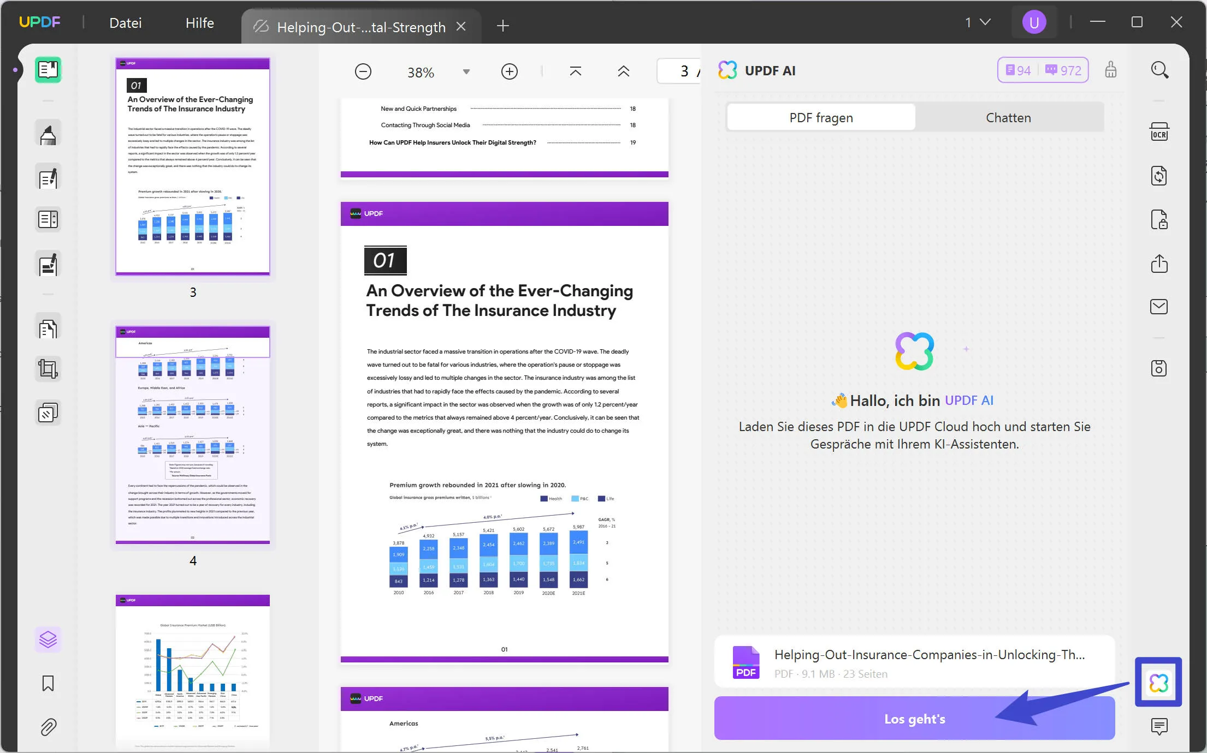The image size is (1207, 753).
Task: Select the page 5 chart thumbnail
Action: (x=193, y=672)
